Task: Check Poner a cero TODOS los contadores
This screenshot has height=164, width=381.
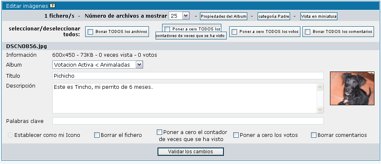Action: click(x=167, y=29)
